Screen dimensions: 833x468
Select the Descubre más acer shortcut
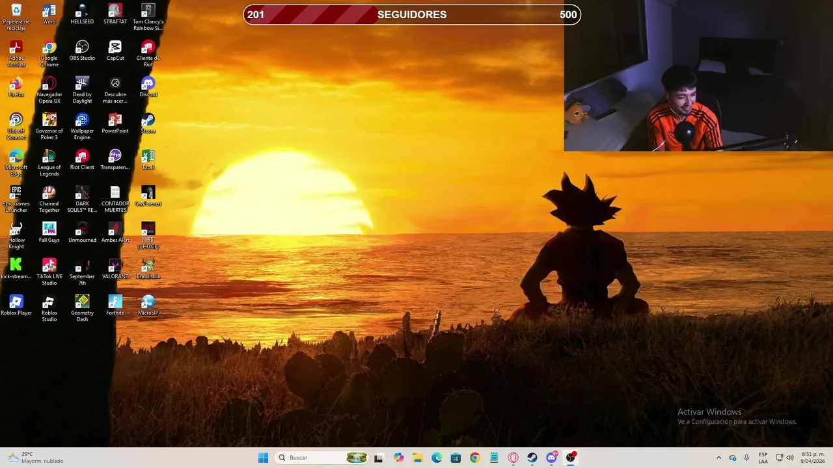click(x=115, y=90)
